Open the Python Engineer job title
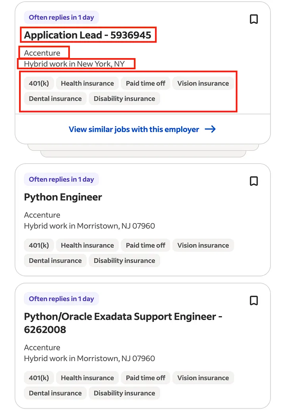Viewport: 286px width, 414px height. pos(63,197)
